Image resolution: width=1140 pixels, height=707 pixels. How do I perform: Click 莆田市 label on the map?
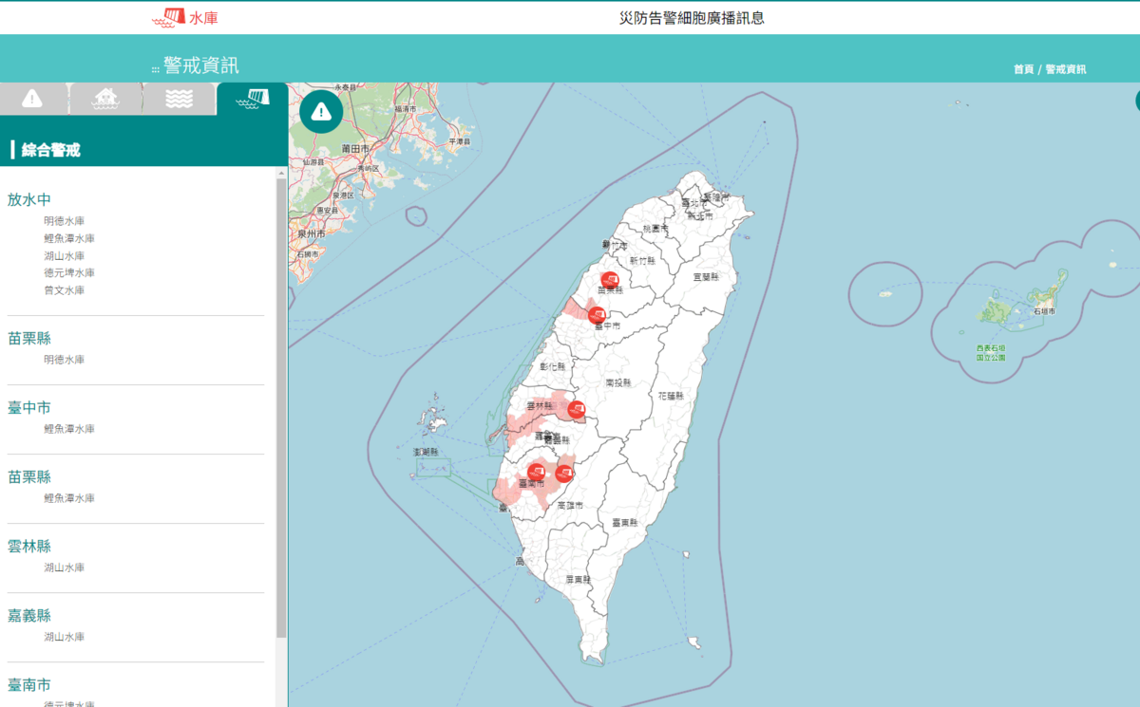tap(354, 149)
